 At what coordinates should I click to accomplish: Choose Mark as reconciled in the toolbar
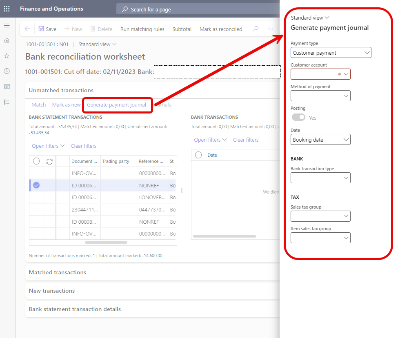click(220, 29)
